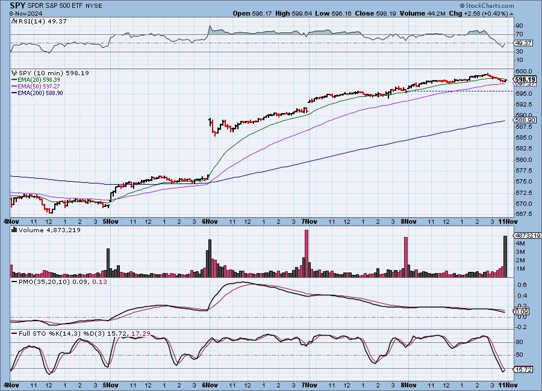Click the 'Volume 4,873,219' legend text

point(49,230)
